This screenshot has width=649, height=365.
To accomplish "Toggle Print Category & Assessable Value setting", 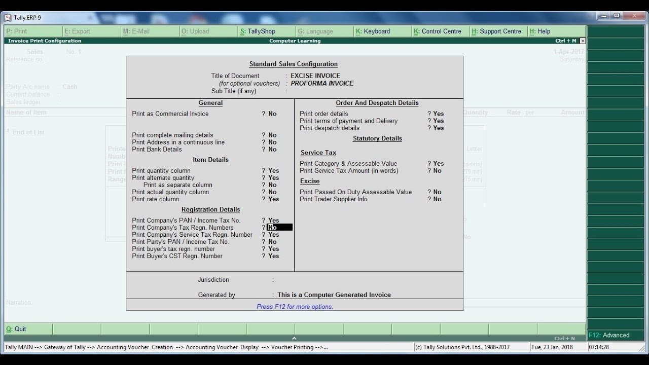I will click(x=439, y=164).
